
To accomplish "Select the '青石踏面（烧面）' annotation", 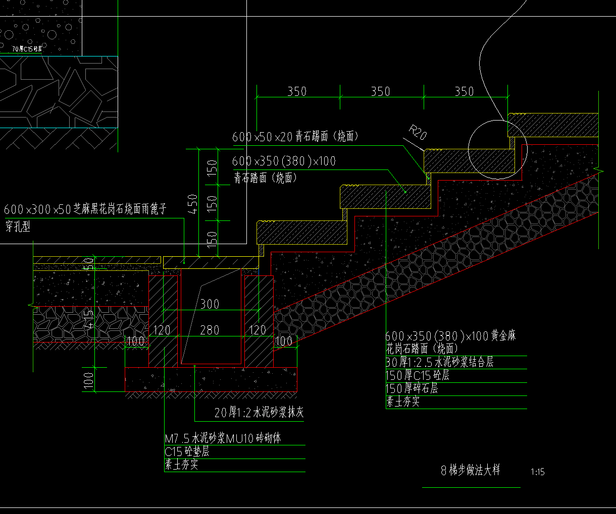I will (x=265, y=178).
